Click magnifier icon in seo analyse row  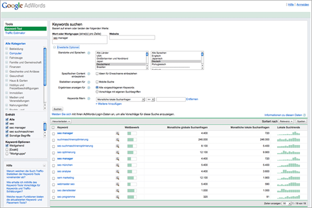click(118, 172)
